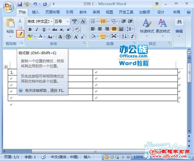The width and height of the screenshot is (194, 161).
Task: Click the Distributed alignment icon
Action: tap(121, 29)
